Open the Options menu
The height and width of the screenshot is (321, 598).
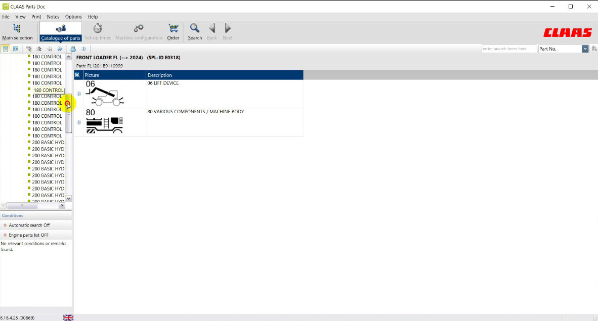click(73, 17)
